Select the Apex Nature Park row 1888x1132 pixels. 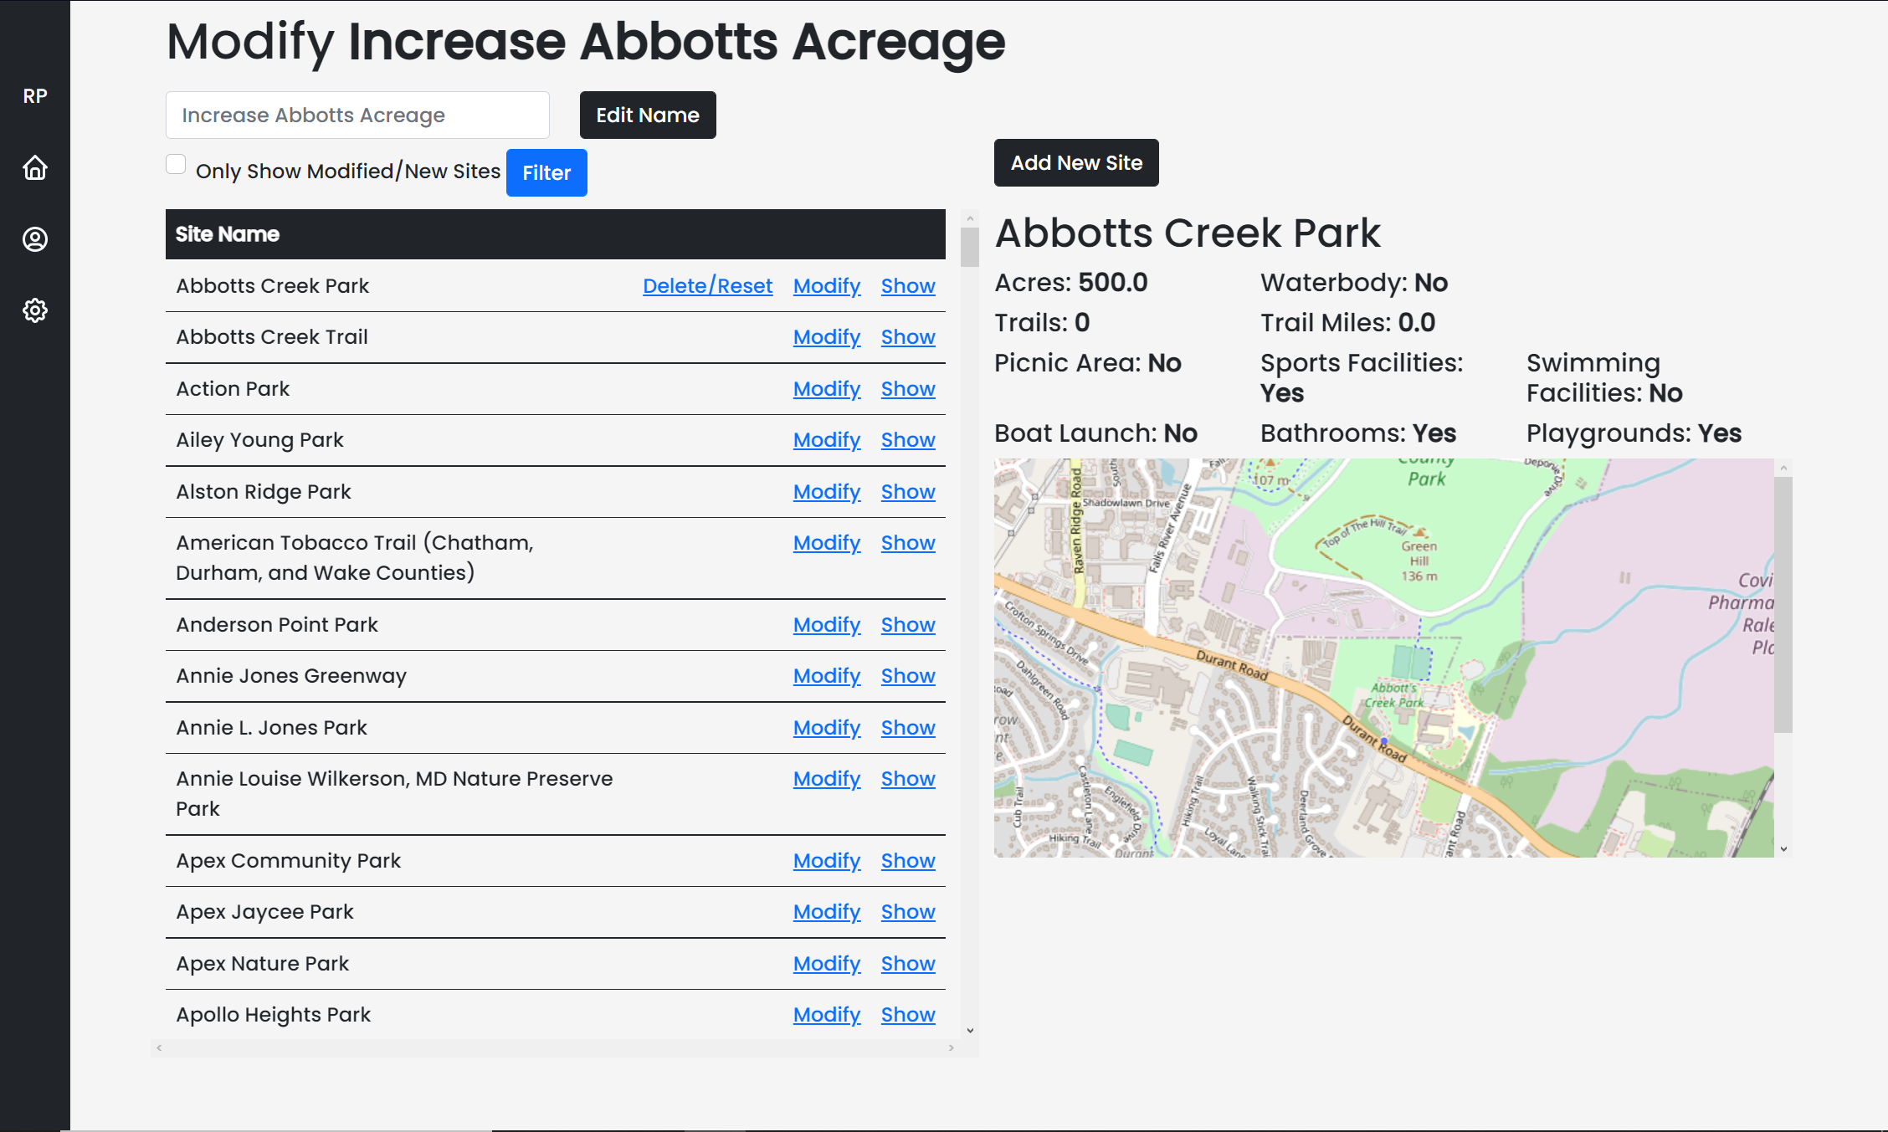point(263,964)
